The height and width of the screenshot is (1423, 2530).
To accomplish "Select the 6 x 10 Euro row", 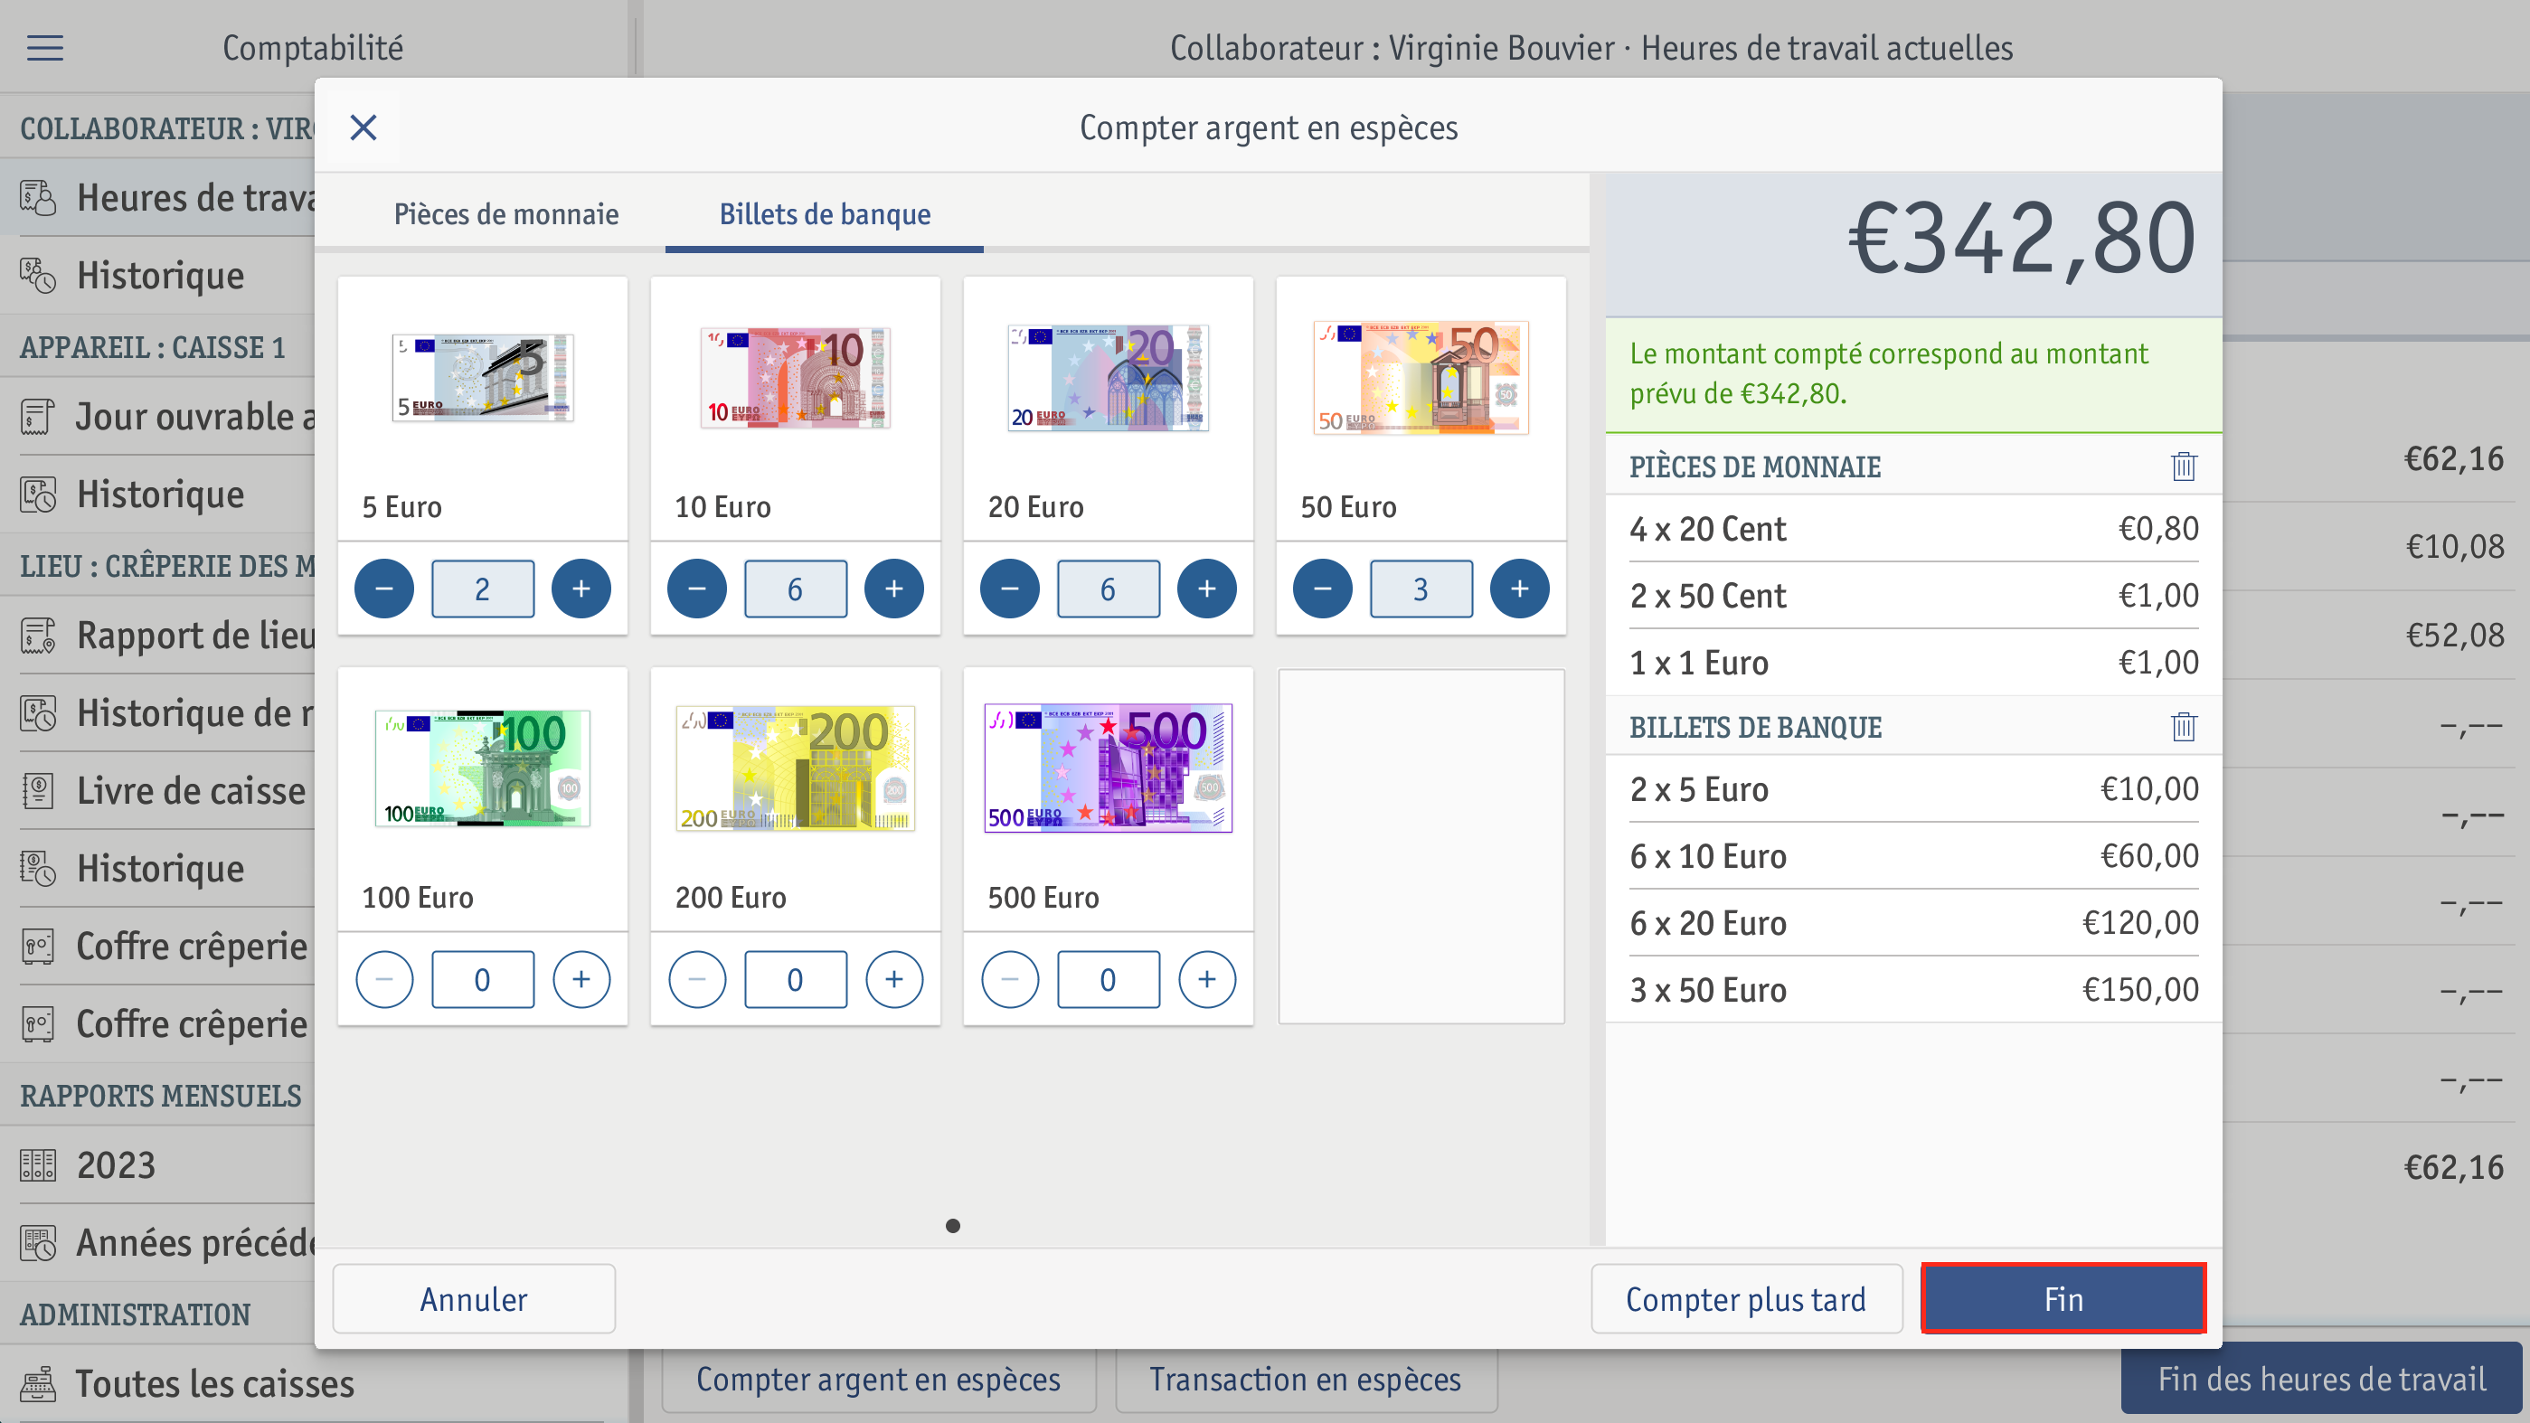I will click(1913, 855).
